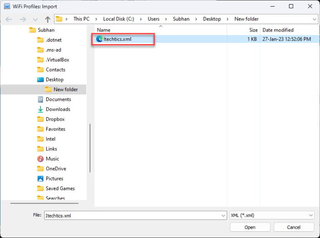
Task: Expand chevron after This PC breadcrumb
Action: click(96, 19)
